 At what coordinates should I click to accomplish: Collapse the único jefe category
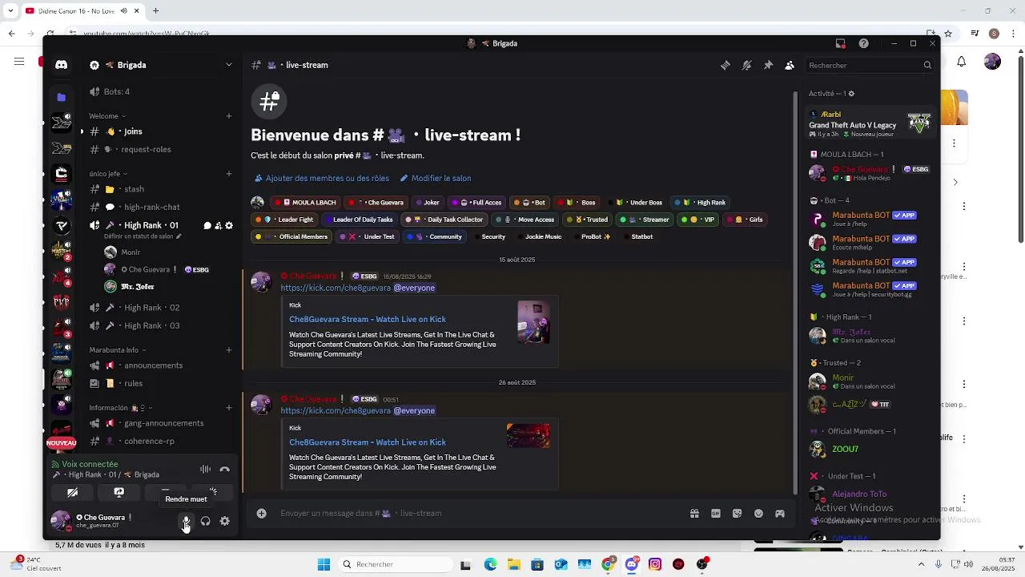108,174
